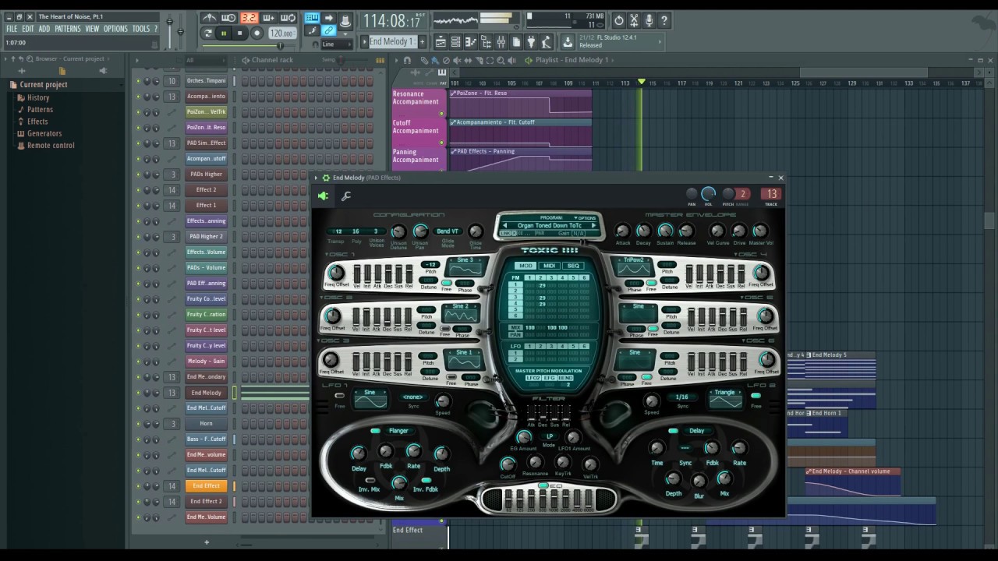Switch to the MOD tab in Toxic
The height and width of the screenshot is (561, 998).
tap(526, 266)
